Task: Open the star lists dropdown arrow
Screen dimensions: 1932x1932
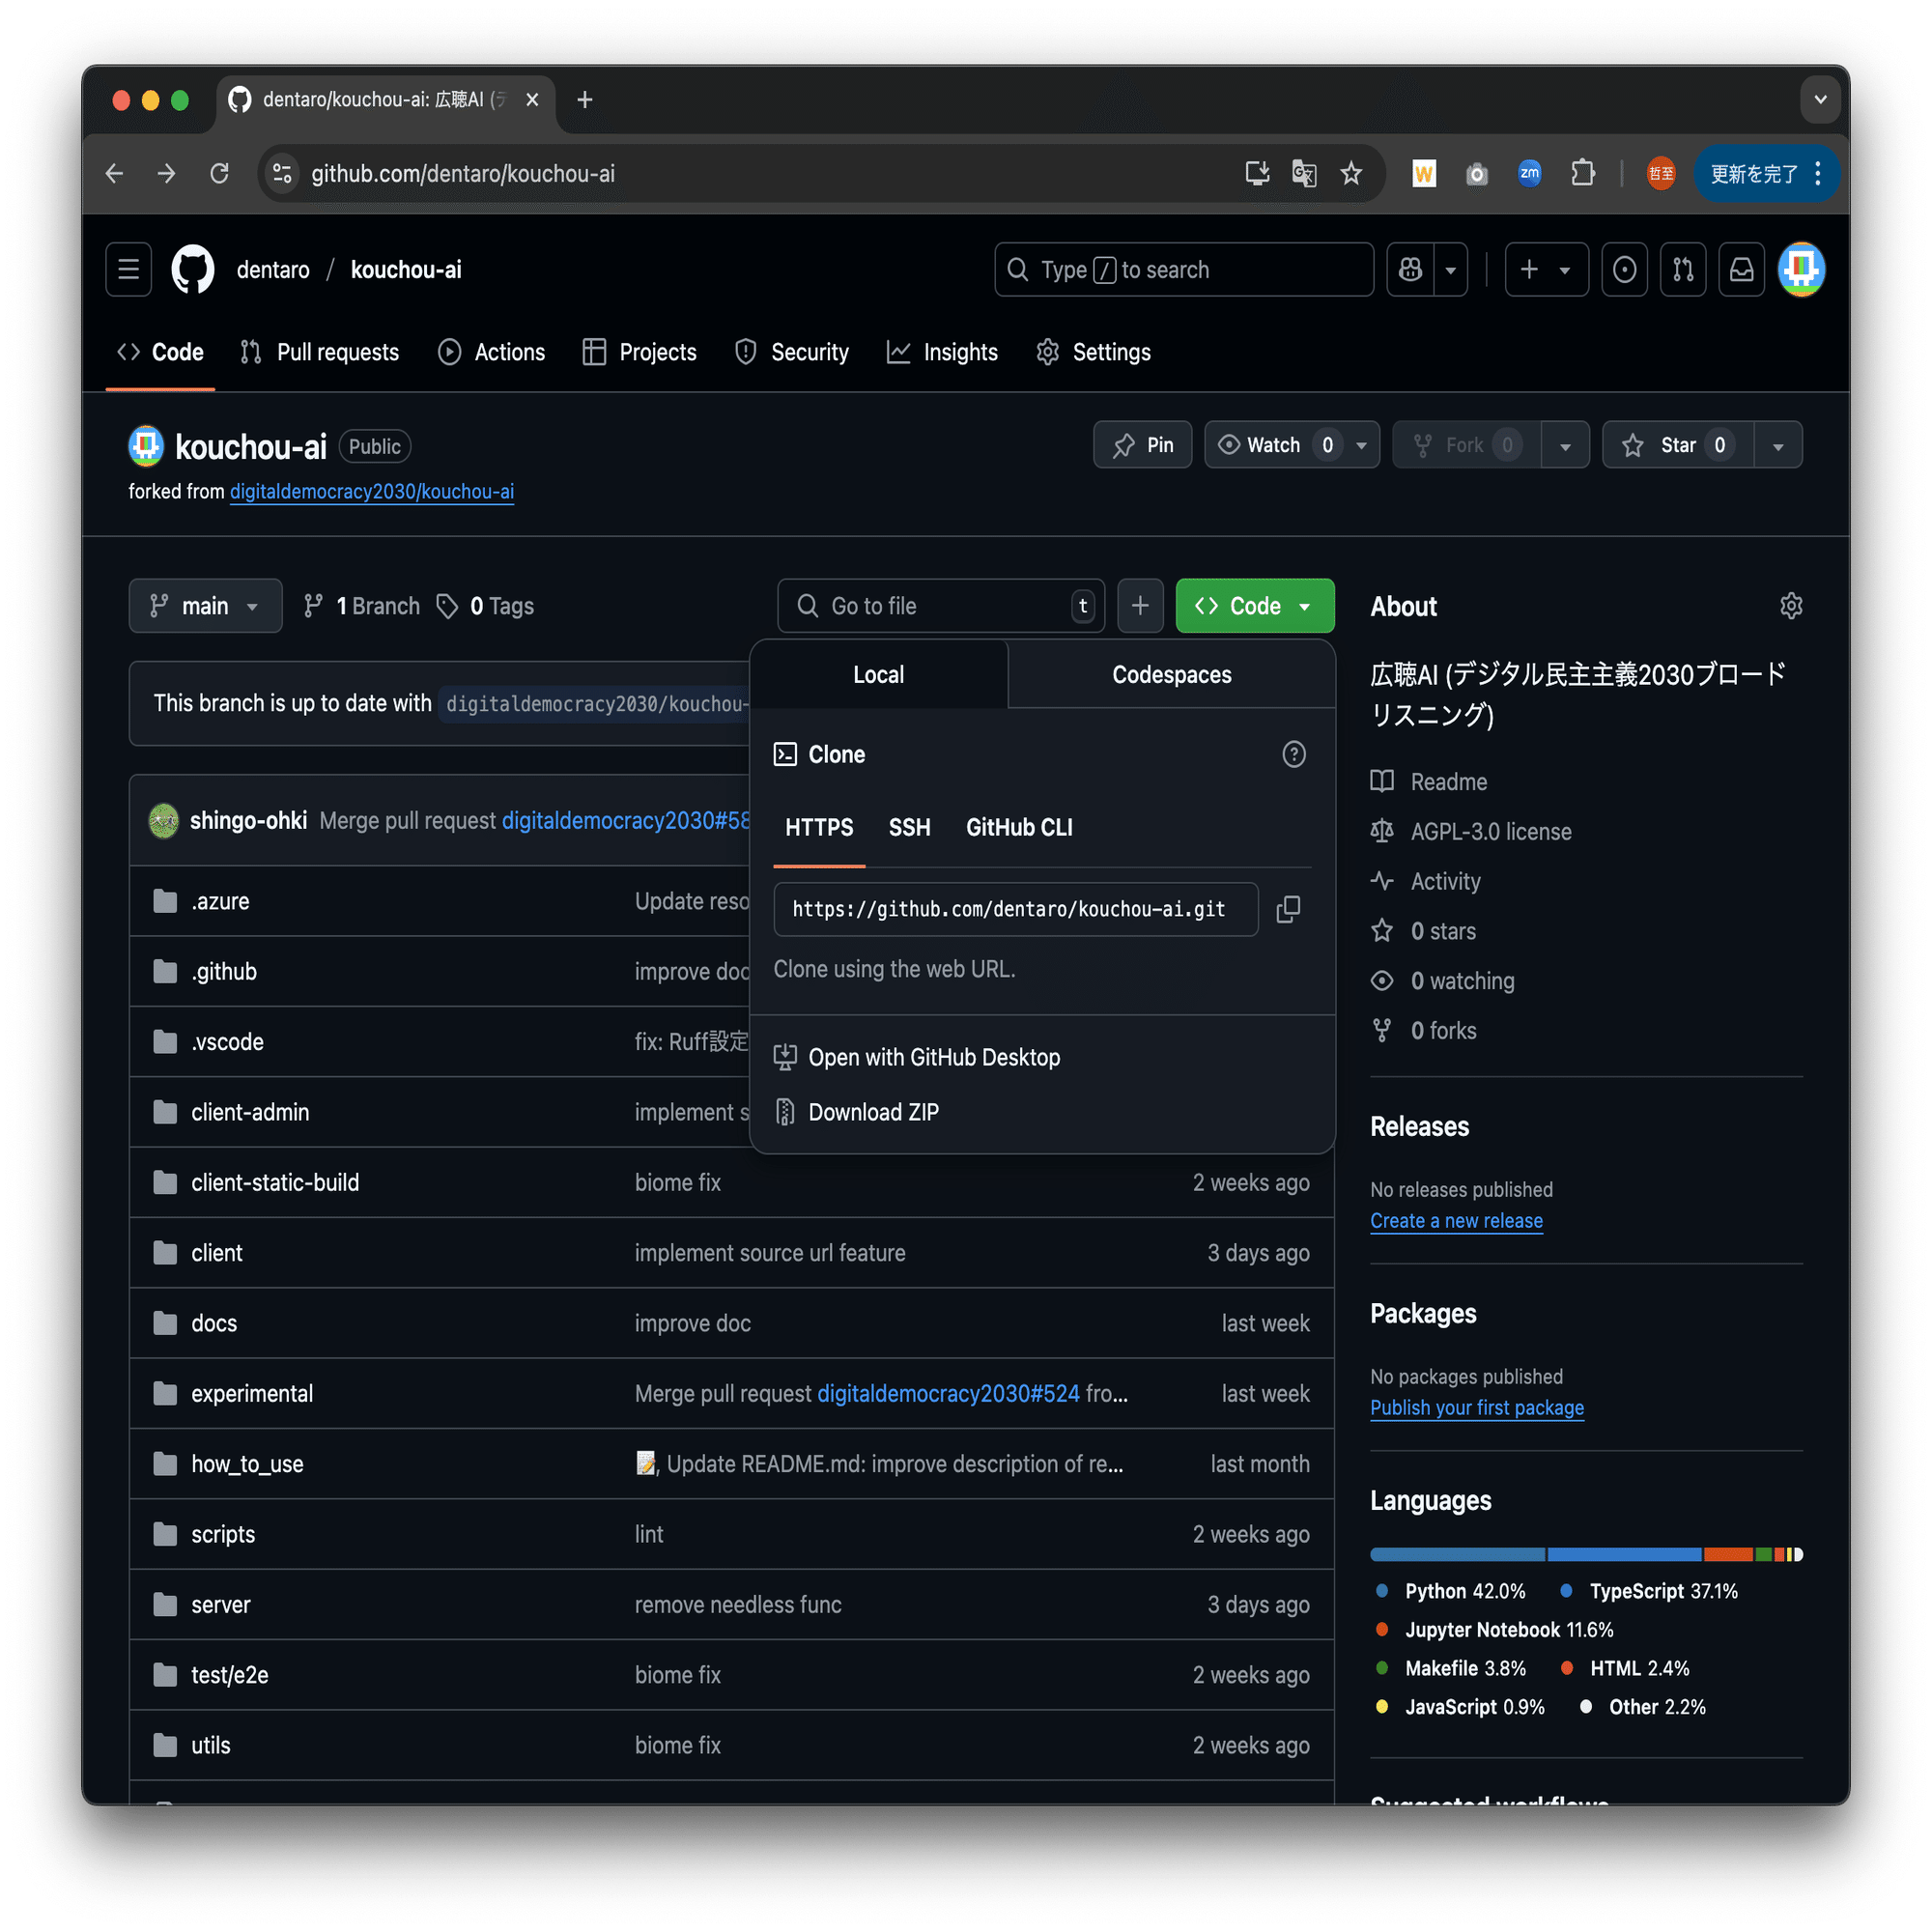Action: [1777, 446]
